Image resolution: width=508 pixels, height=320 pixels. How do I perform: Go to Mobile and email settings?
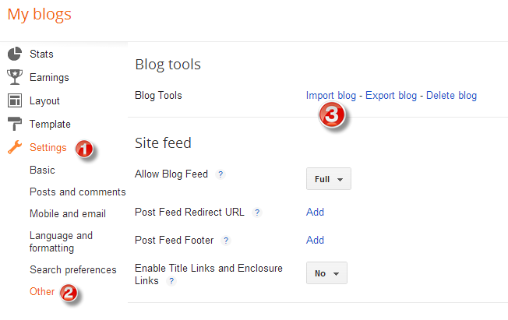click(67, 213)
